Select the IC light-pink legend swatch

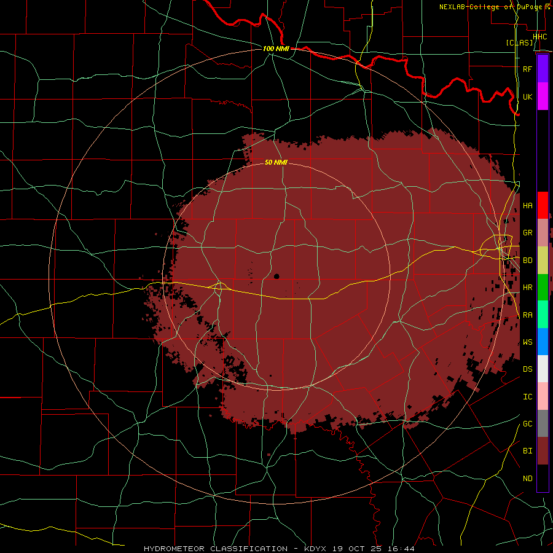click(543, 396)
